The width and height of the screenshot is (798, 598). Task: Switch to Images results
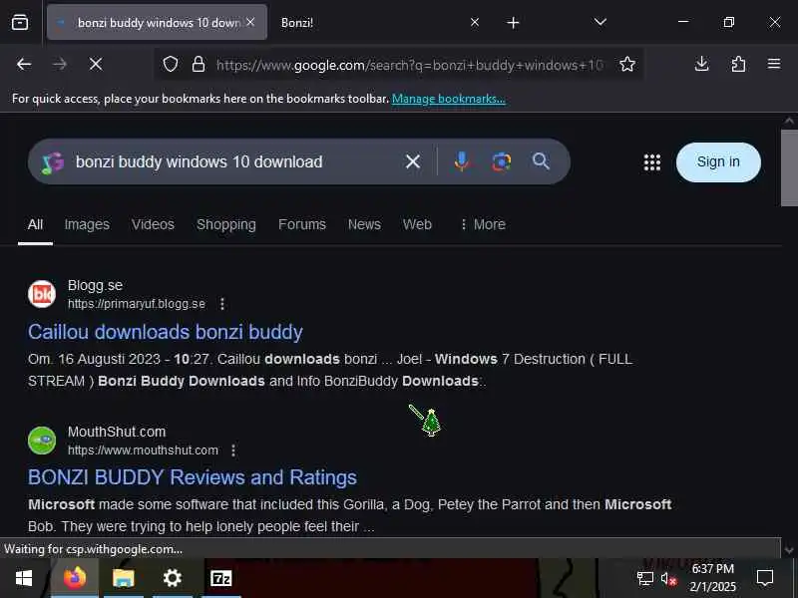(87, 224)
